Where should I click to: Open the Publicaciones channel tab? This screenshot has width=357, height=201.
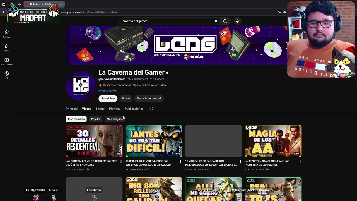coord(134,109)
